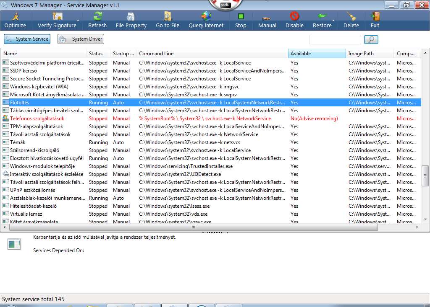Stop the selected service
The height and width of the screenshot is (307, 430).
(241, 21)
